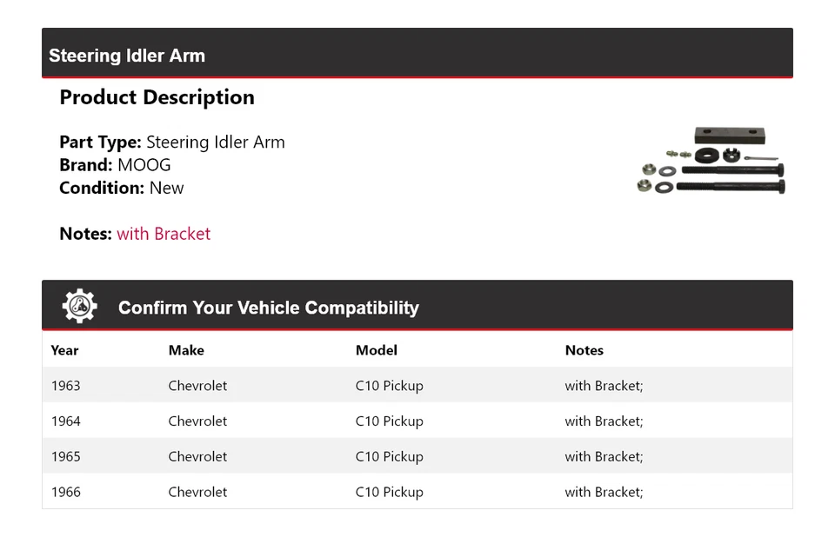Click the Year column header
Viewport: 835px width, 537px height.
point(64,350)
